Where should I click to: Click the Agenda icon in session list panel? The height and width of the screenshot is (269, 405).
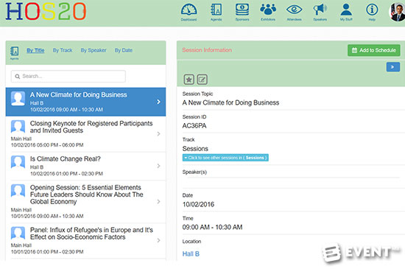pyautogui.click(x=14, y=52)
